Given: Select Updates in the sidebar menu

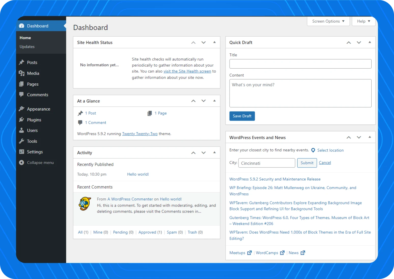Looking at the screenshot, I should (x=27, y=46).
